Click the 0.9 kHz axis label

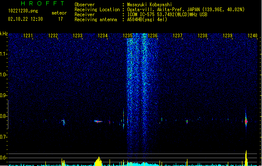(x=4, y=95)
